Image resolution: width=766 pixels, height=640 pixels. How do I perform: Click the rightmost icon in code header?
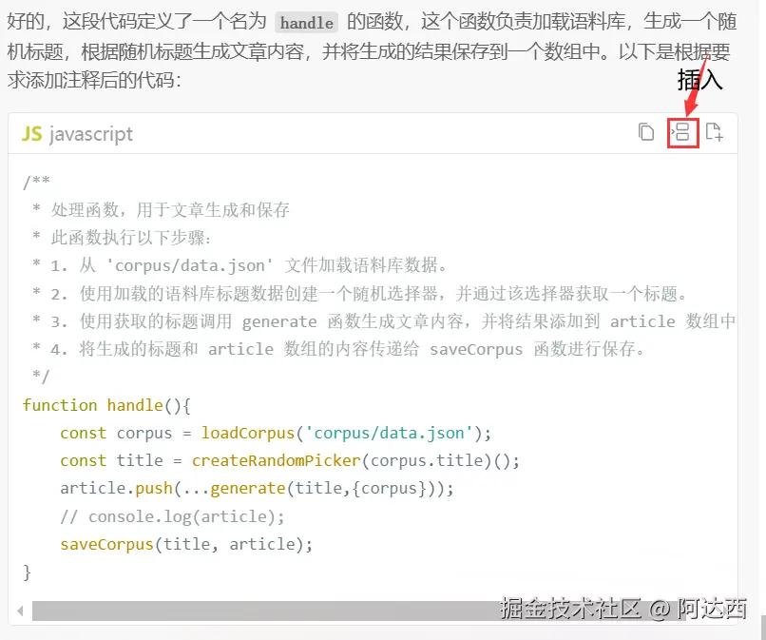716,132
